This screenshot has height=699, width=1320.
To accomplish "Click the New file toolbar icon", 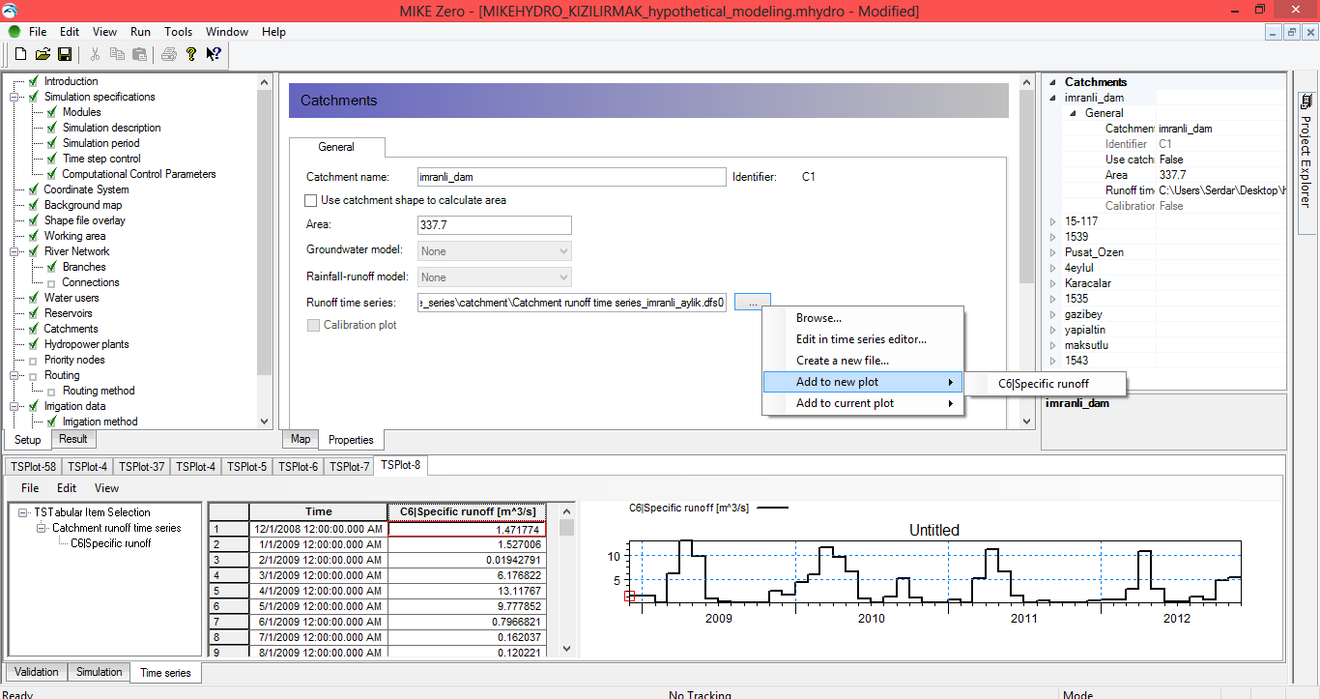I will pos(20,54).
